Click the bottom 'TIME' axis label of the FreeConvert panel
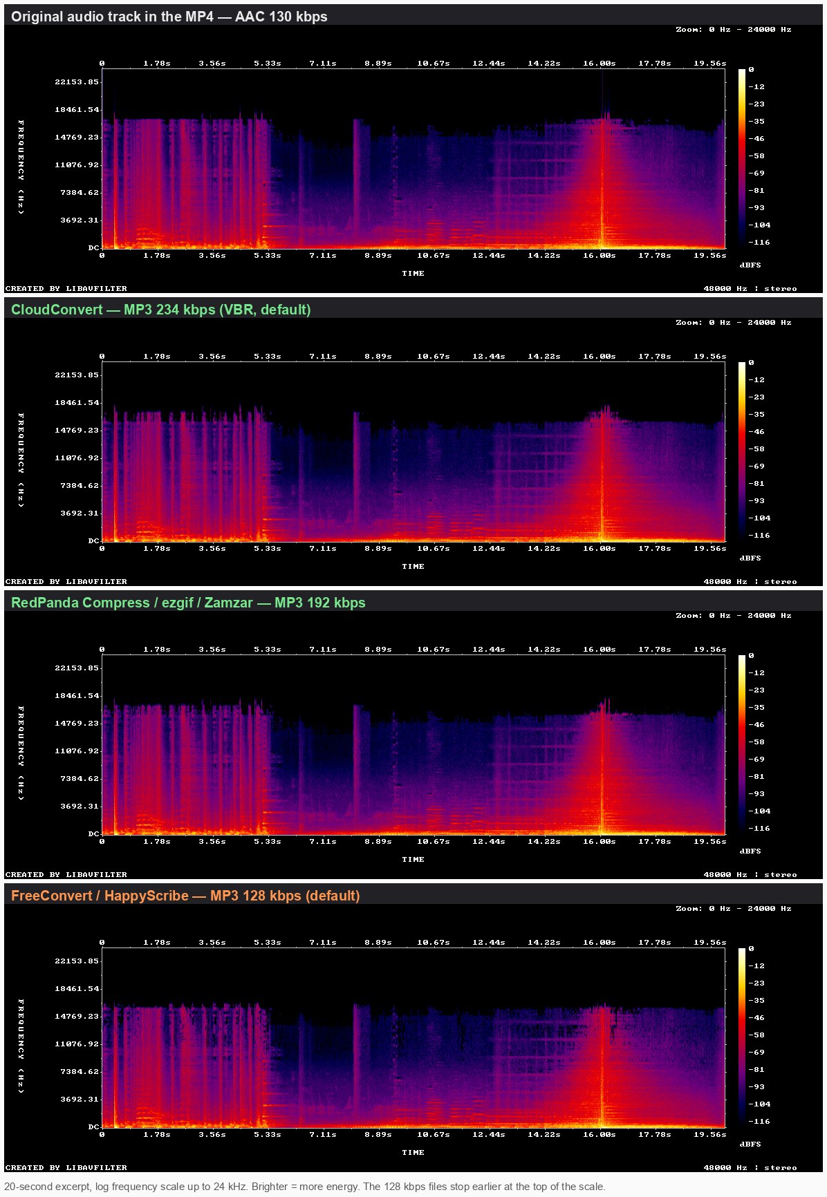 point(413,1153)
